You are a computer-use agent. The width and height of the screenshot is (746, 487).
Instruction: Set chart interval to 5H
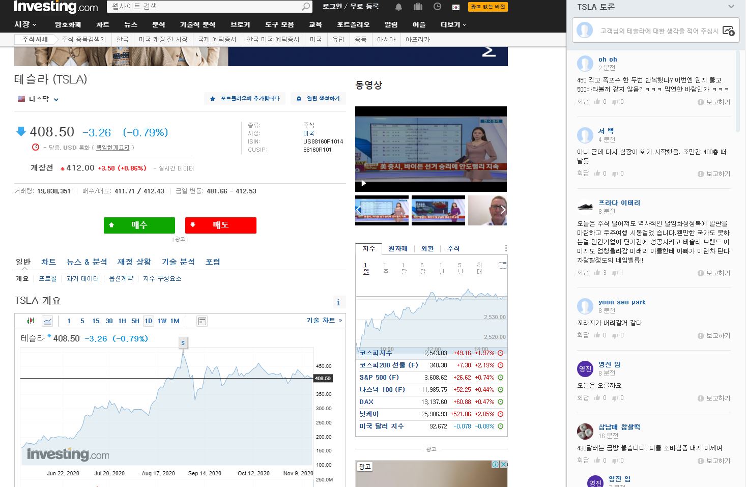pos(135,321)
